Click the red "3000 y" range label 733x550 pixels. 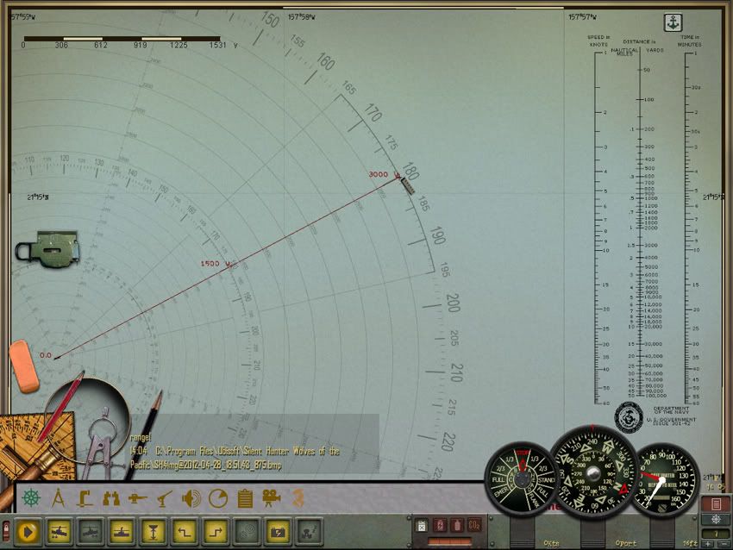384,174
